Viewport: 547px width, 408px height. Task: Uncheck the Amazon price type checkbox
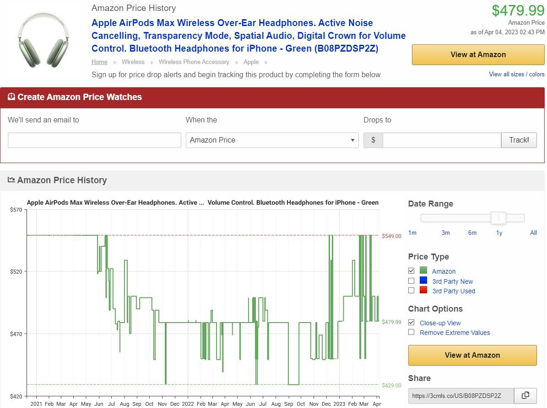[412, 270]
